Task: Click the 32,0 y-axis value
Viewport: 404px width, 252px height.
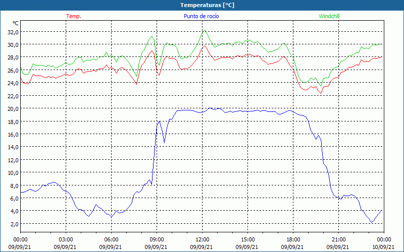Action: pyautogui.click(x=13, y=32)
